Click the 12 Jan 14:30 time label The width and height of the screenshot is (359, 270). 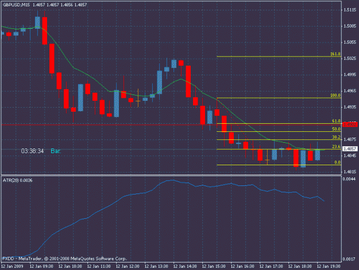[185, 267]
